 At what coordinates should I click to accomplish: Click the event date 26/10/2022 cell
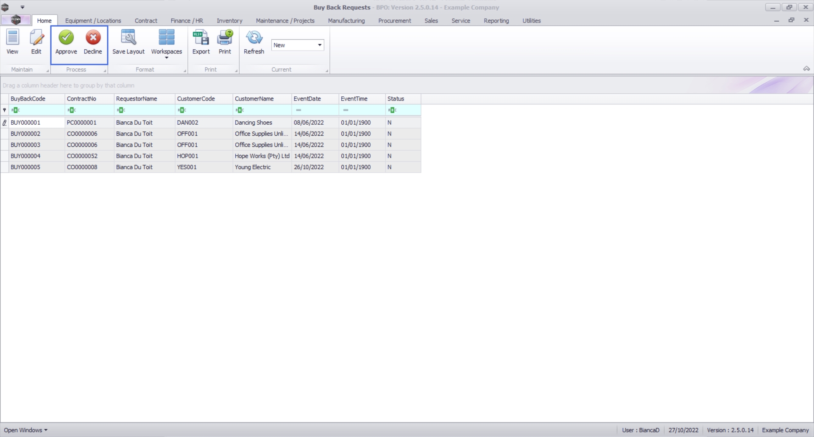pyautogui.click(x=315, y=167)
